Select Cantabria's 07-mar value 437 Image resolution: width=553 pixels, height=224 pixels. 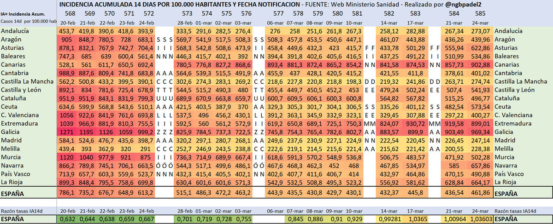click(295, 73)
